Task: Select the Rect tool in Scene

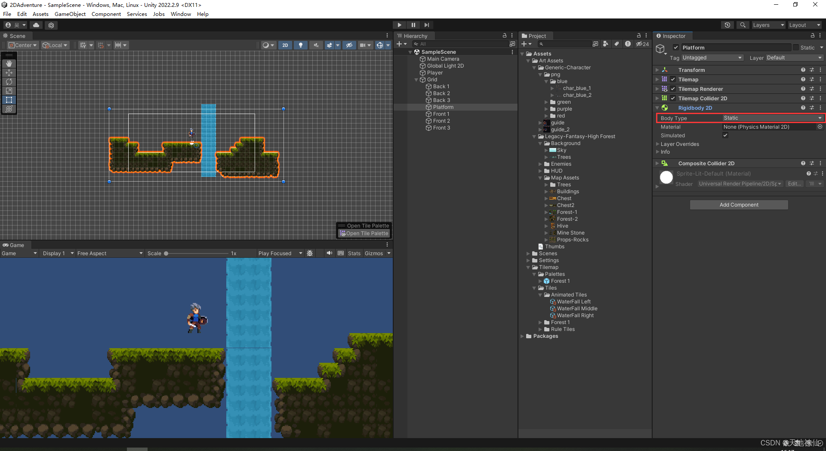Action: [9, 100]
